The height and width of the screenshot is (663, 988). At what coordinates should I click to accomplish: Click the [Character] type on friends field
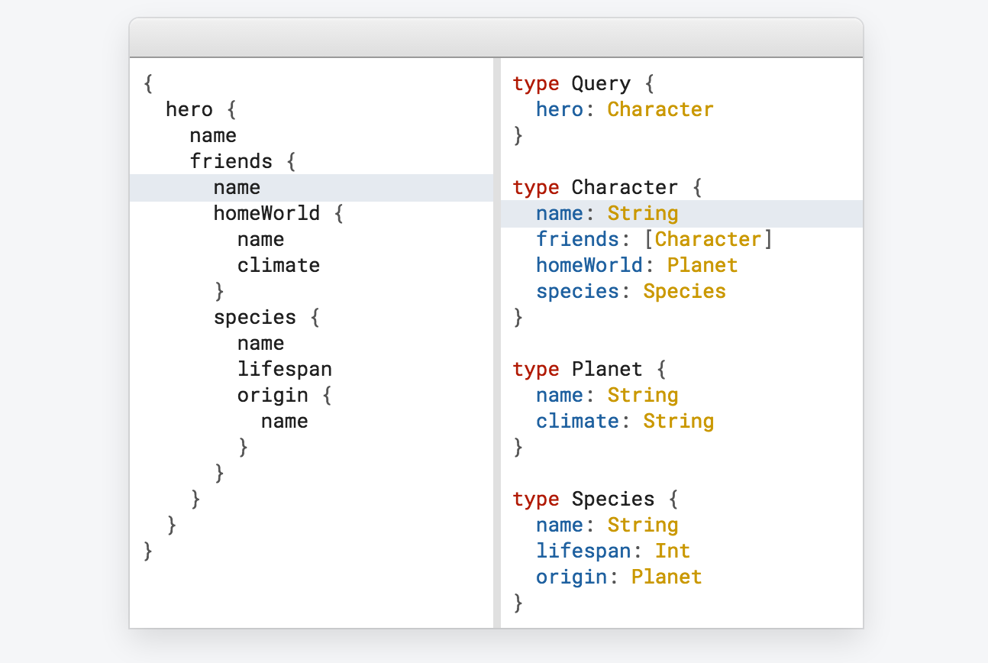coord(708,239)
